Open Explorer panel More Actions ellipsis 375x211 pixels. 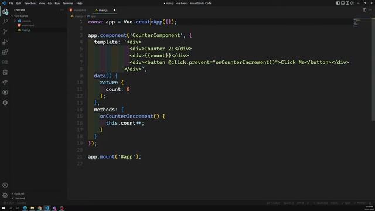[62, 10]
